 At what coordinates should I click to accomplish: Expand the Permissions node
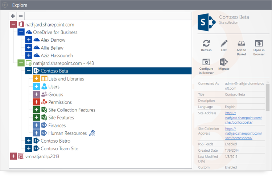(36, 102)
